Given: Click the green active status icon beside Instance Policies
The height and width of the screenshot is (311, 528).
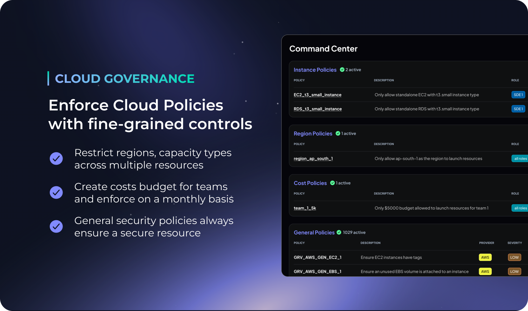Looking at the screenshot, I should [x=342, y=69].
